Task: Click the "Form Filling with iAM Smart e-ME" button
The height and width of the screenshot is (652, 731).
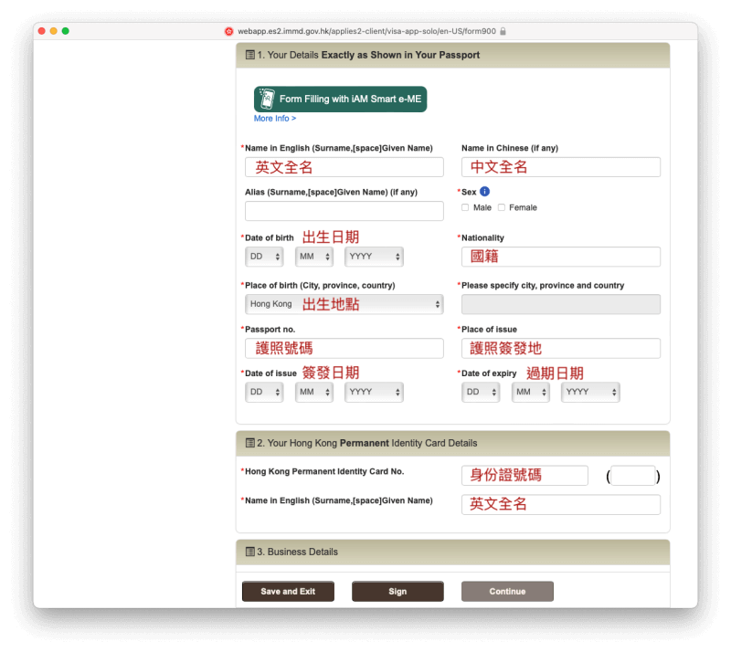Action: coord(340,98)
